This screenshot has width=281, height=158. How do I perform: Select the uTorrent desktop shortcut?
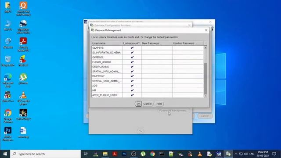click(x=23, y=79)
